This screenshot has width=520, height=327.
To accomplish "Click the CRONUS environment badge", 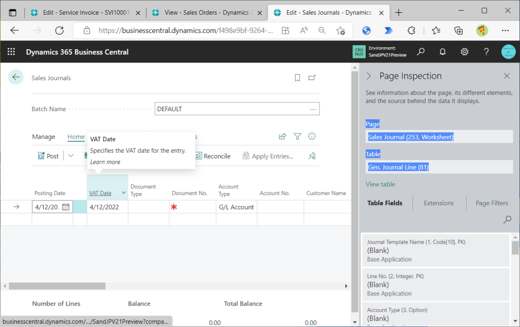I will 359,52.
